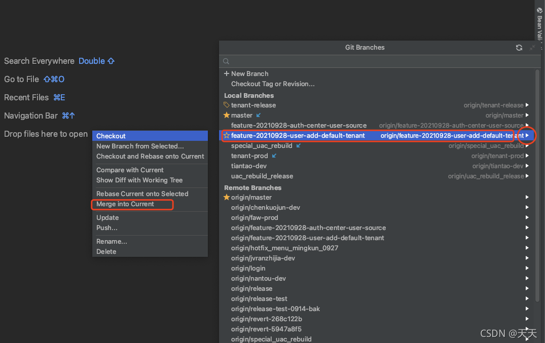Expand submenu arrow for uac_rebuild_release
Image resolution: width=545 pixels, height=343 pixels.
click(527, 176)
